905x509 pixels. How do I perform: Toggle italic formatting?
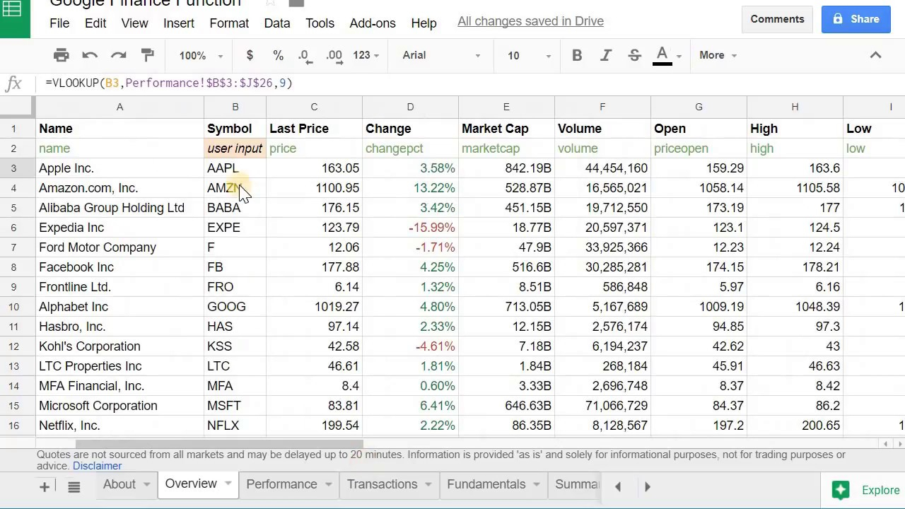[x=606, y=55]
